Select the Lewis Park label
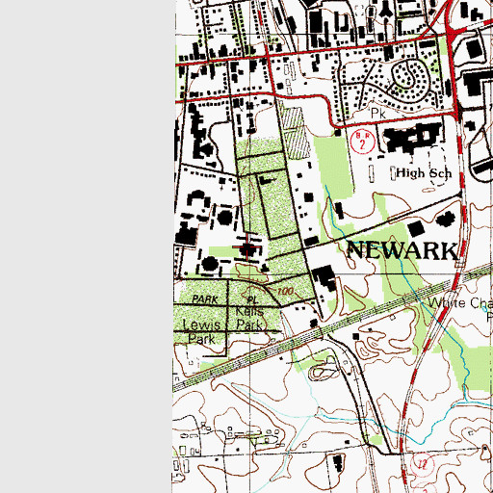Image resolution: width=493 pixels, height=493 pixels. pyautogui.click(x=201, y=332)
